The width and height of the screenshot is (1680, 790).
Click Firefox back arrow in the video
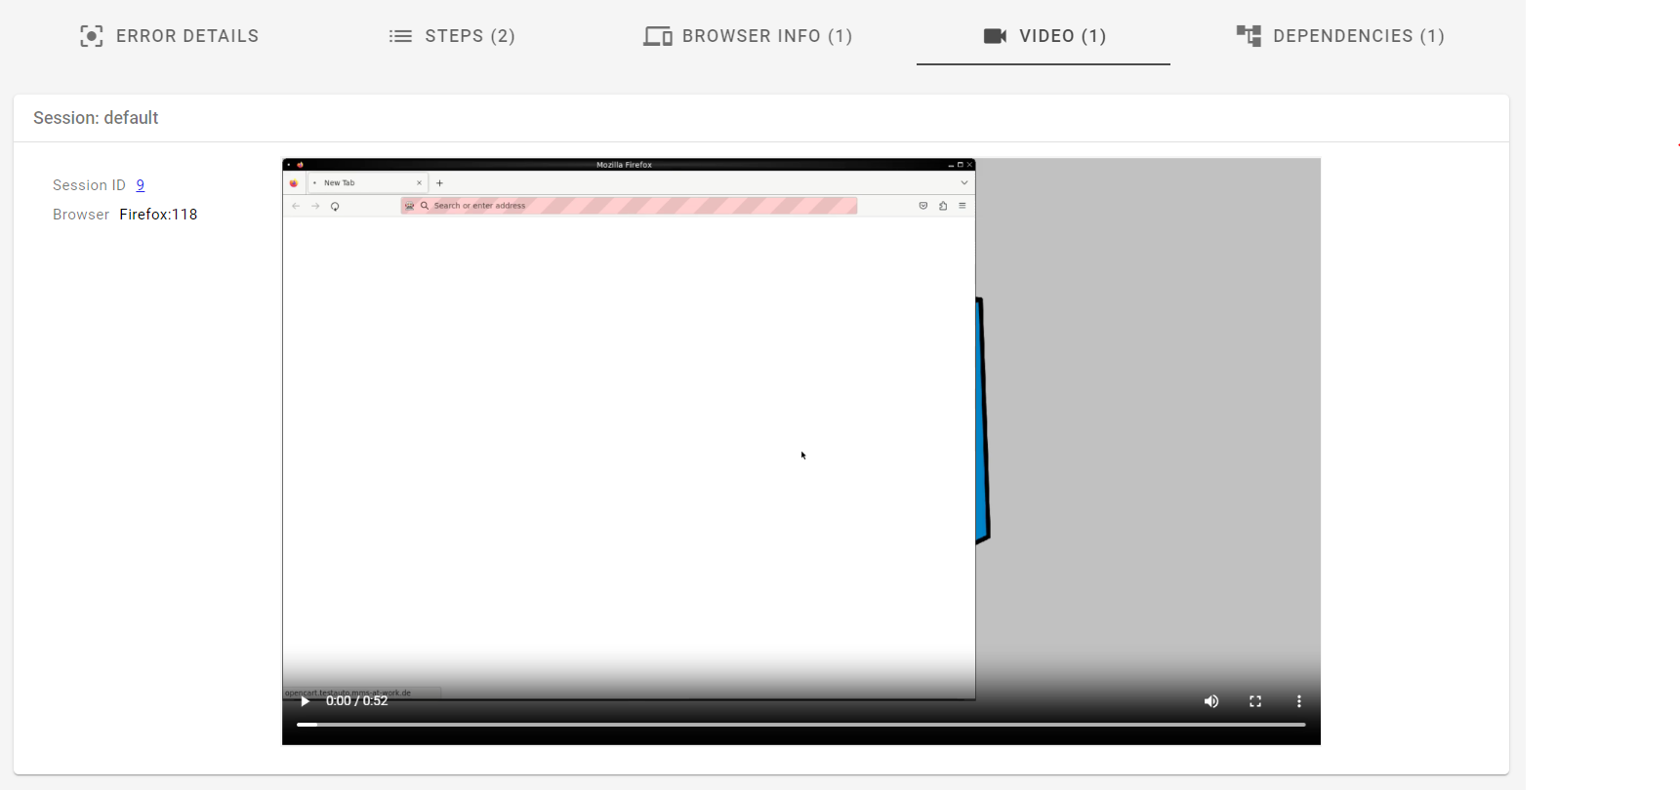(x=296, y=206)
